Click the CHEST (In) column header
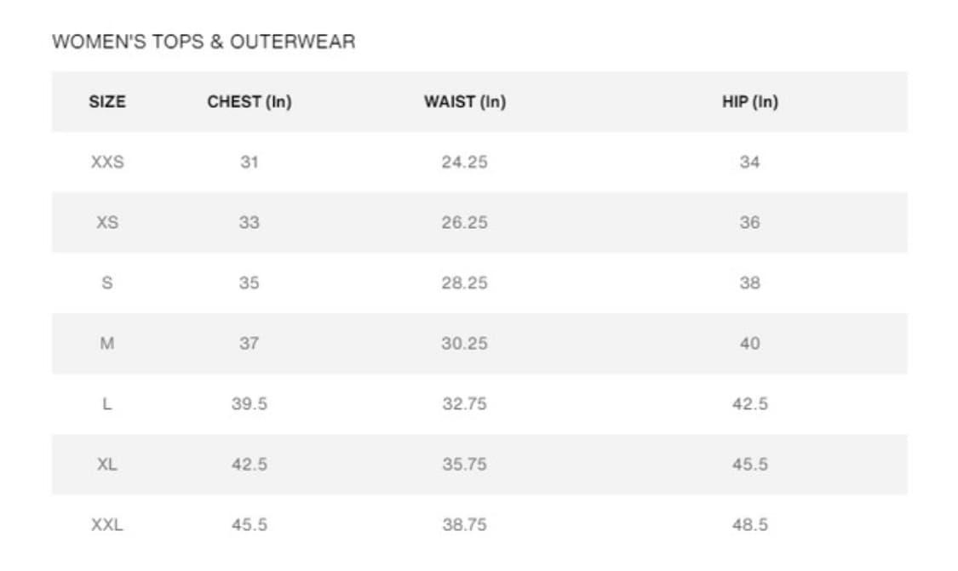The width and height of the screenshot is (958, 571). [249, 102]
